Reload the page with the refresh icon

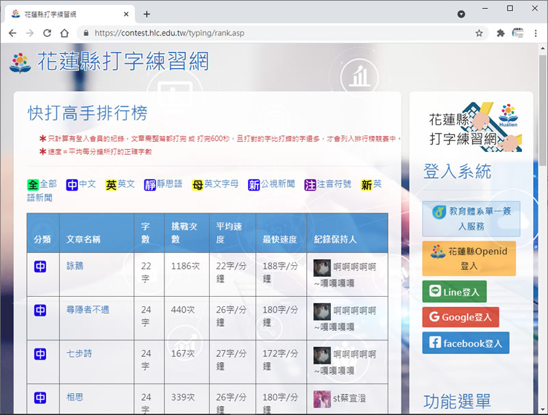(47, 33)
